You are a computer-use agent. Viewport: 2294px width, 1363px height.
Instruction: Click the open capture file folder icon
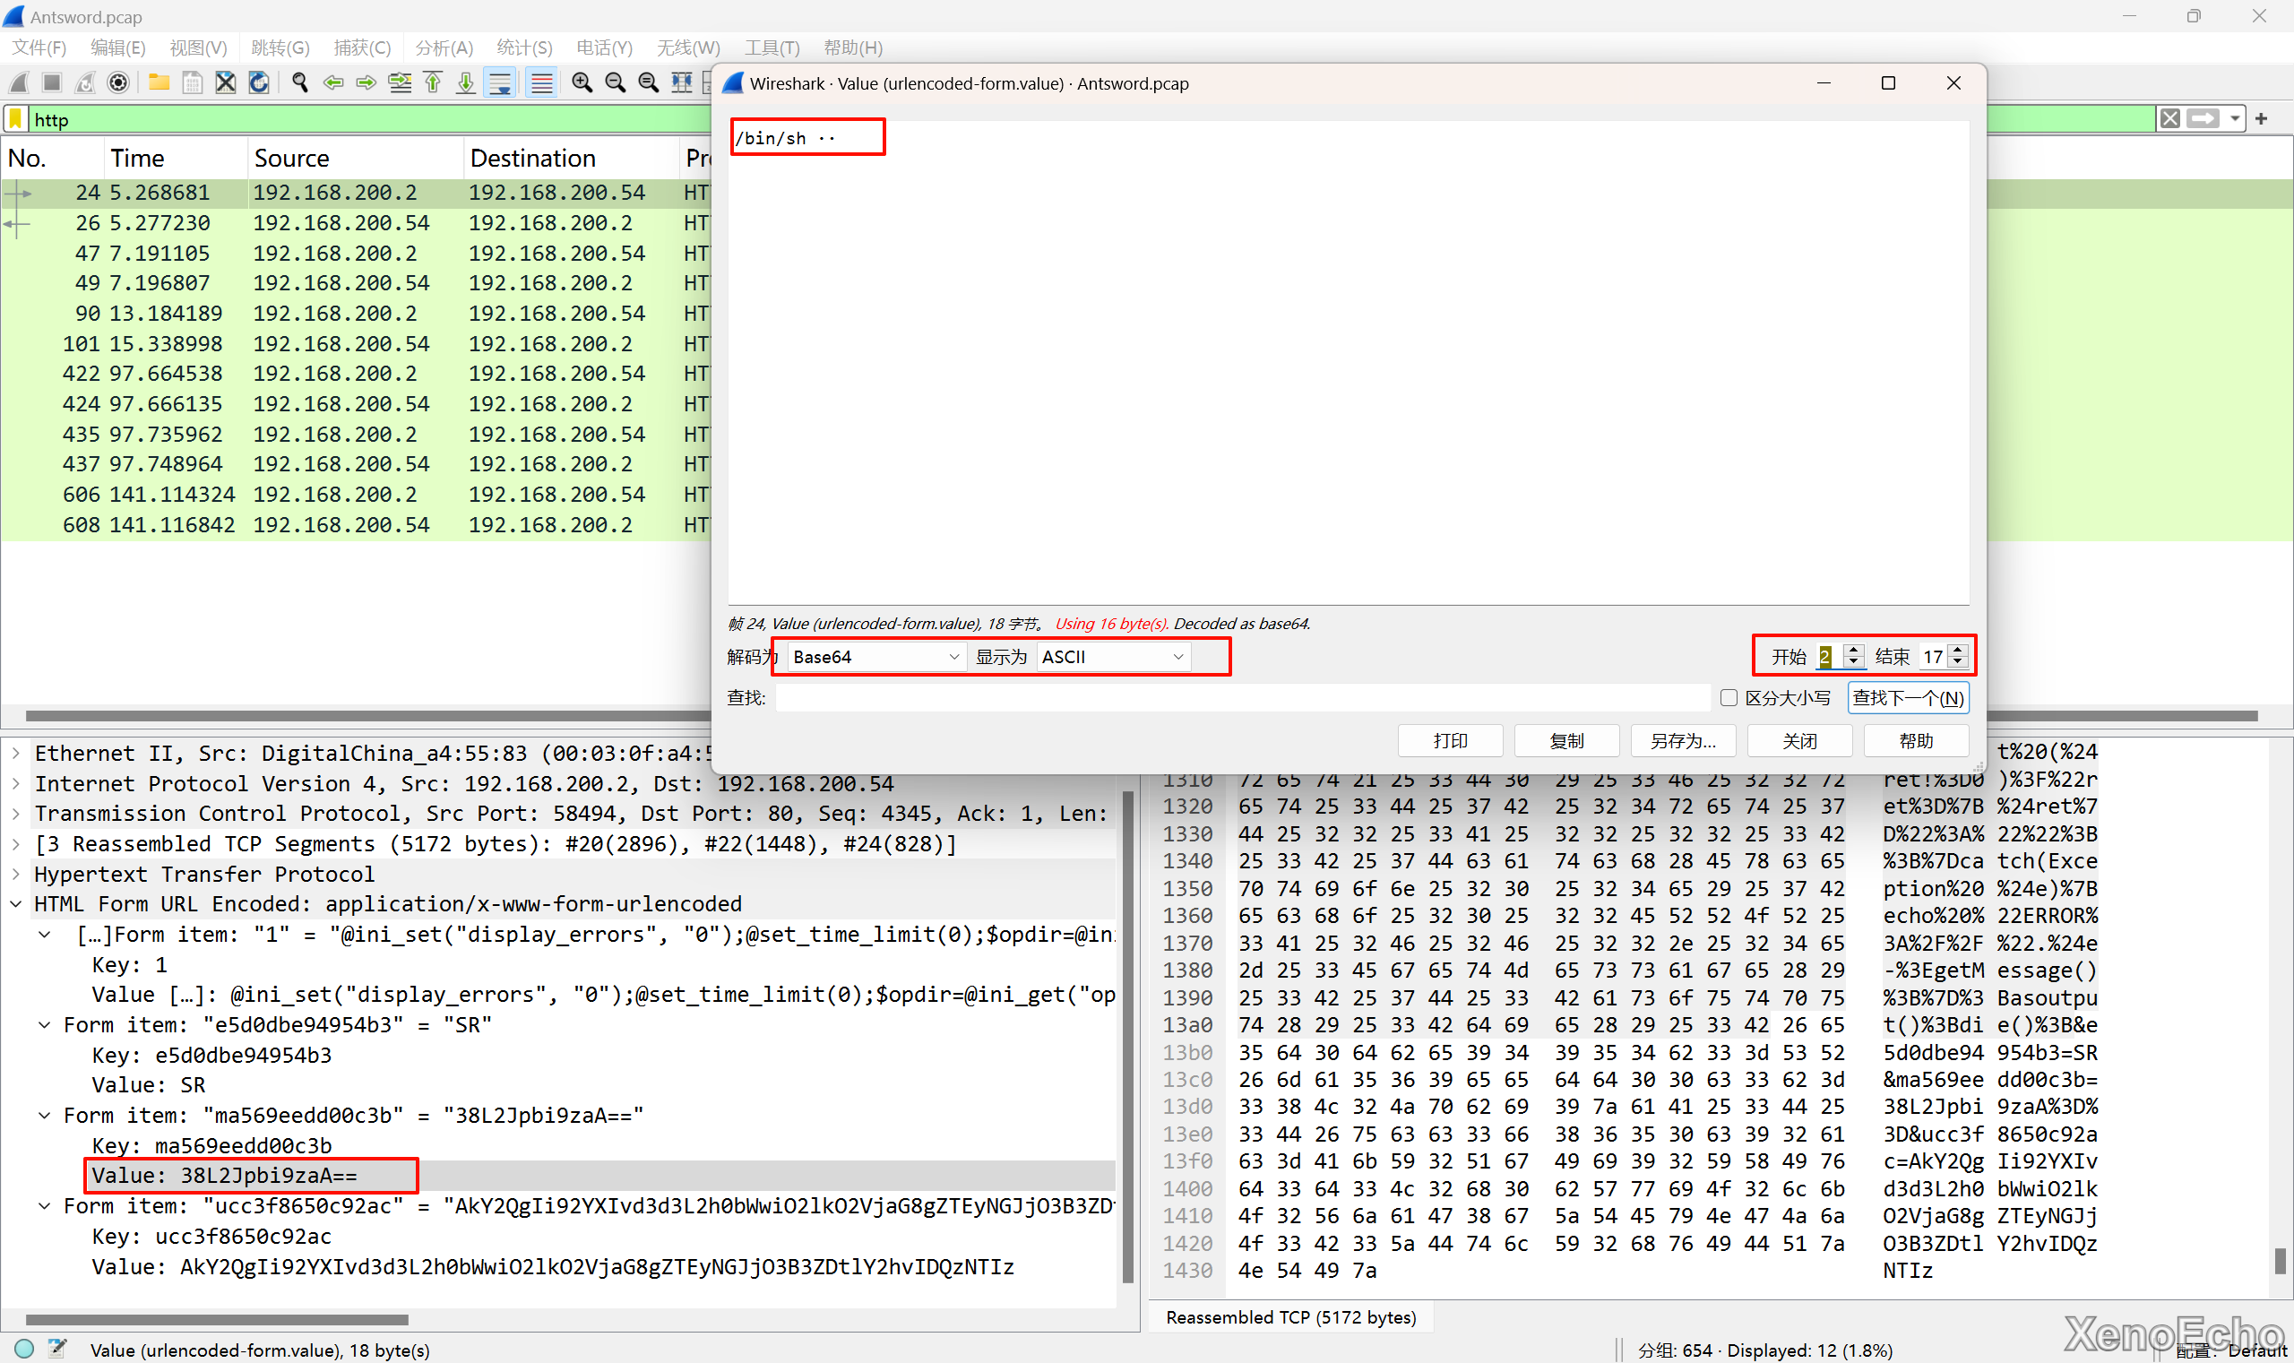(x=159, y=82)
